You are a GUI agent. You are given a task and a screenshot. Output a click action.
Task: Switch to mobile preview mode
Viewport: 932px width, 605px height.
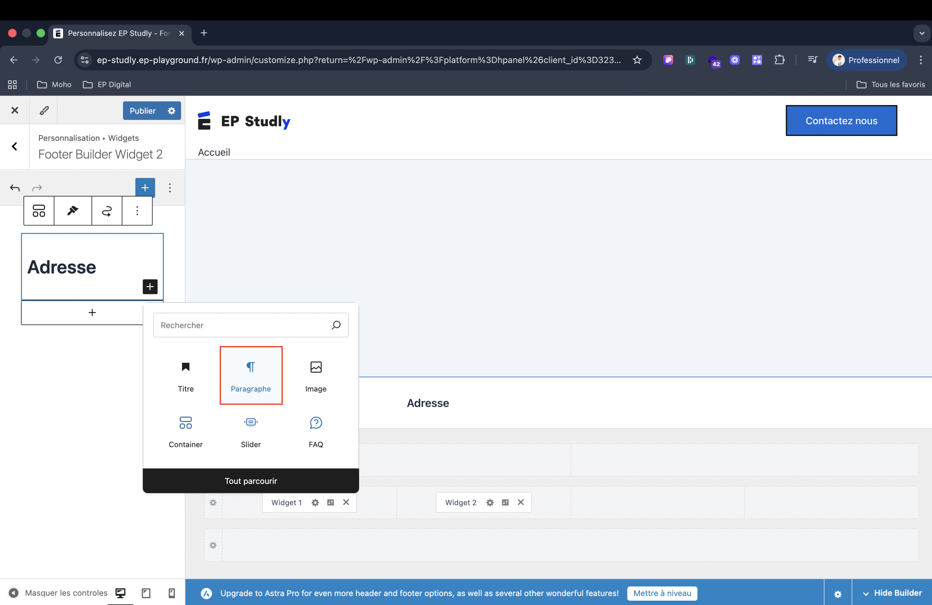[171, 593]
